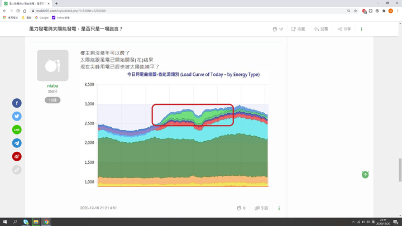Image resolution: width=402 pixels, height=226 pixels.
Task: Go forward in browser history
Action: [11, 11]
